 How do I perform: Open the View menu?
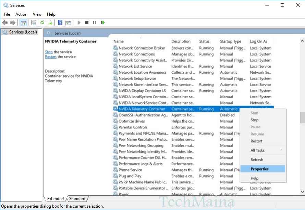[37, 14]
